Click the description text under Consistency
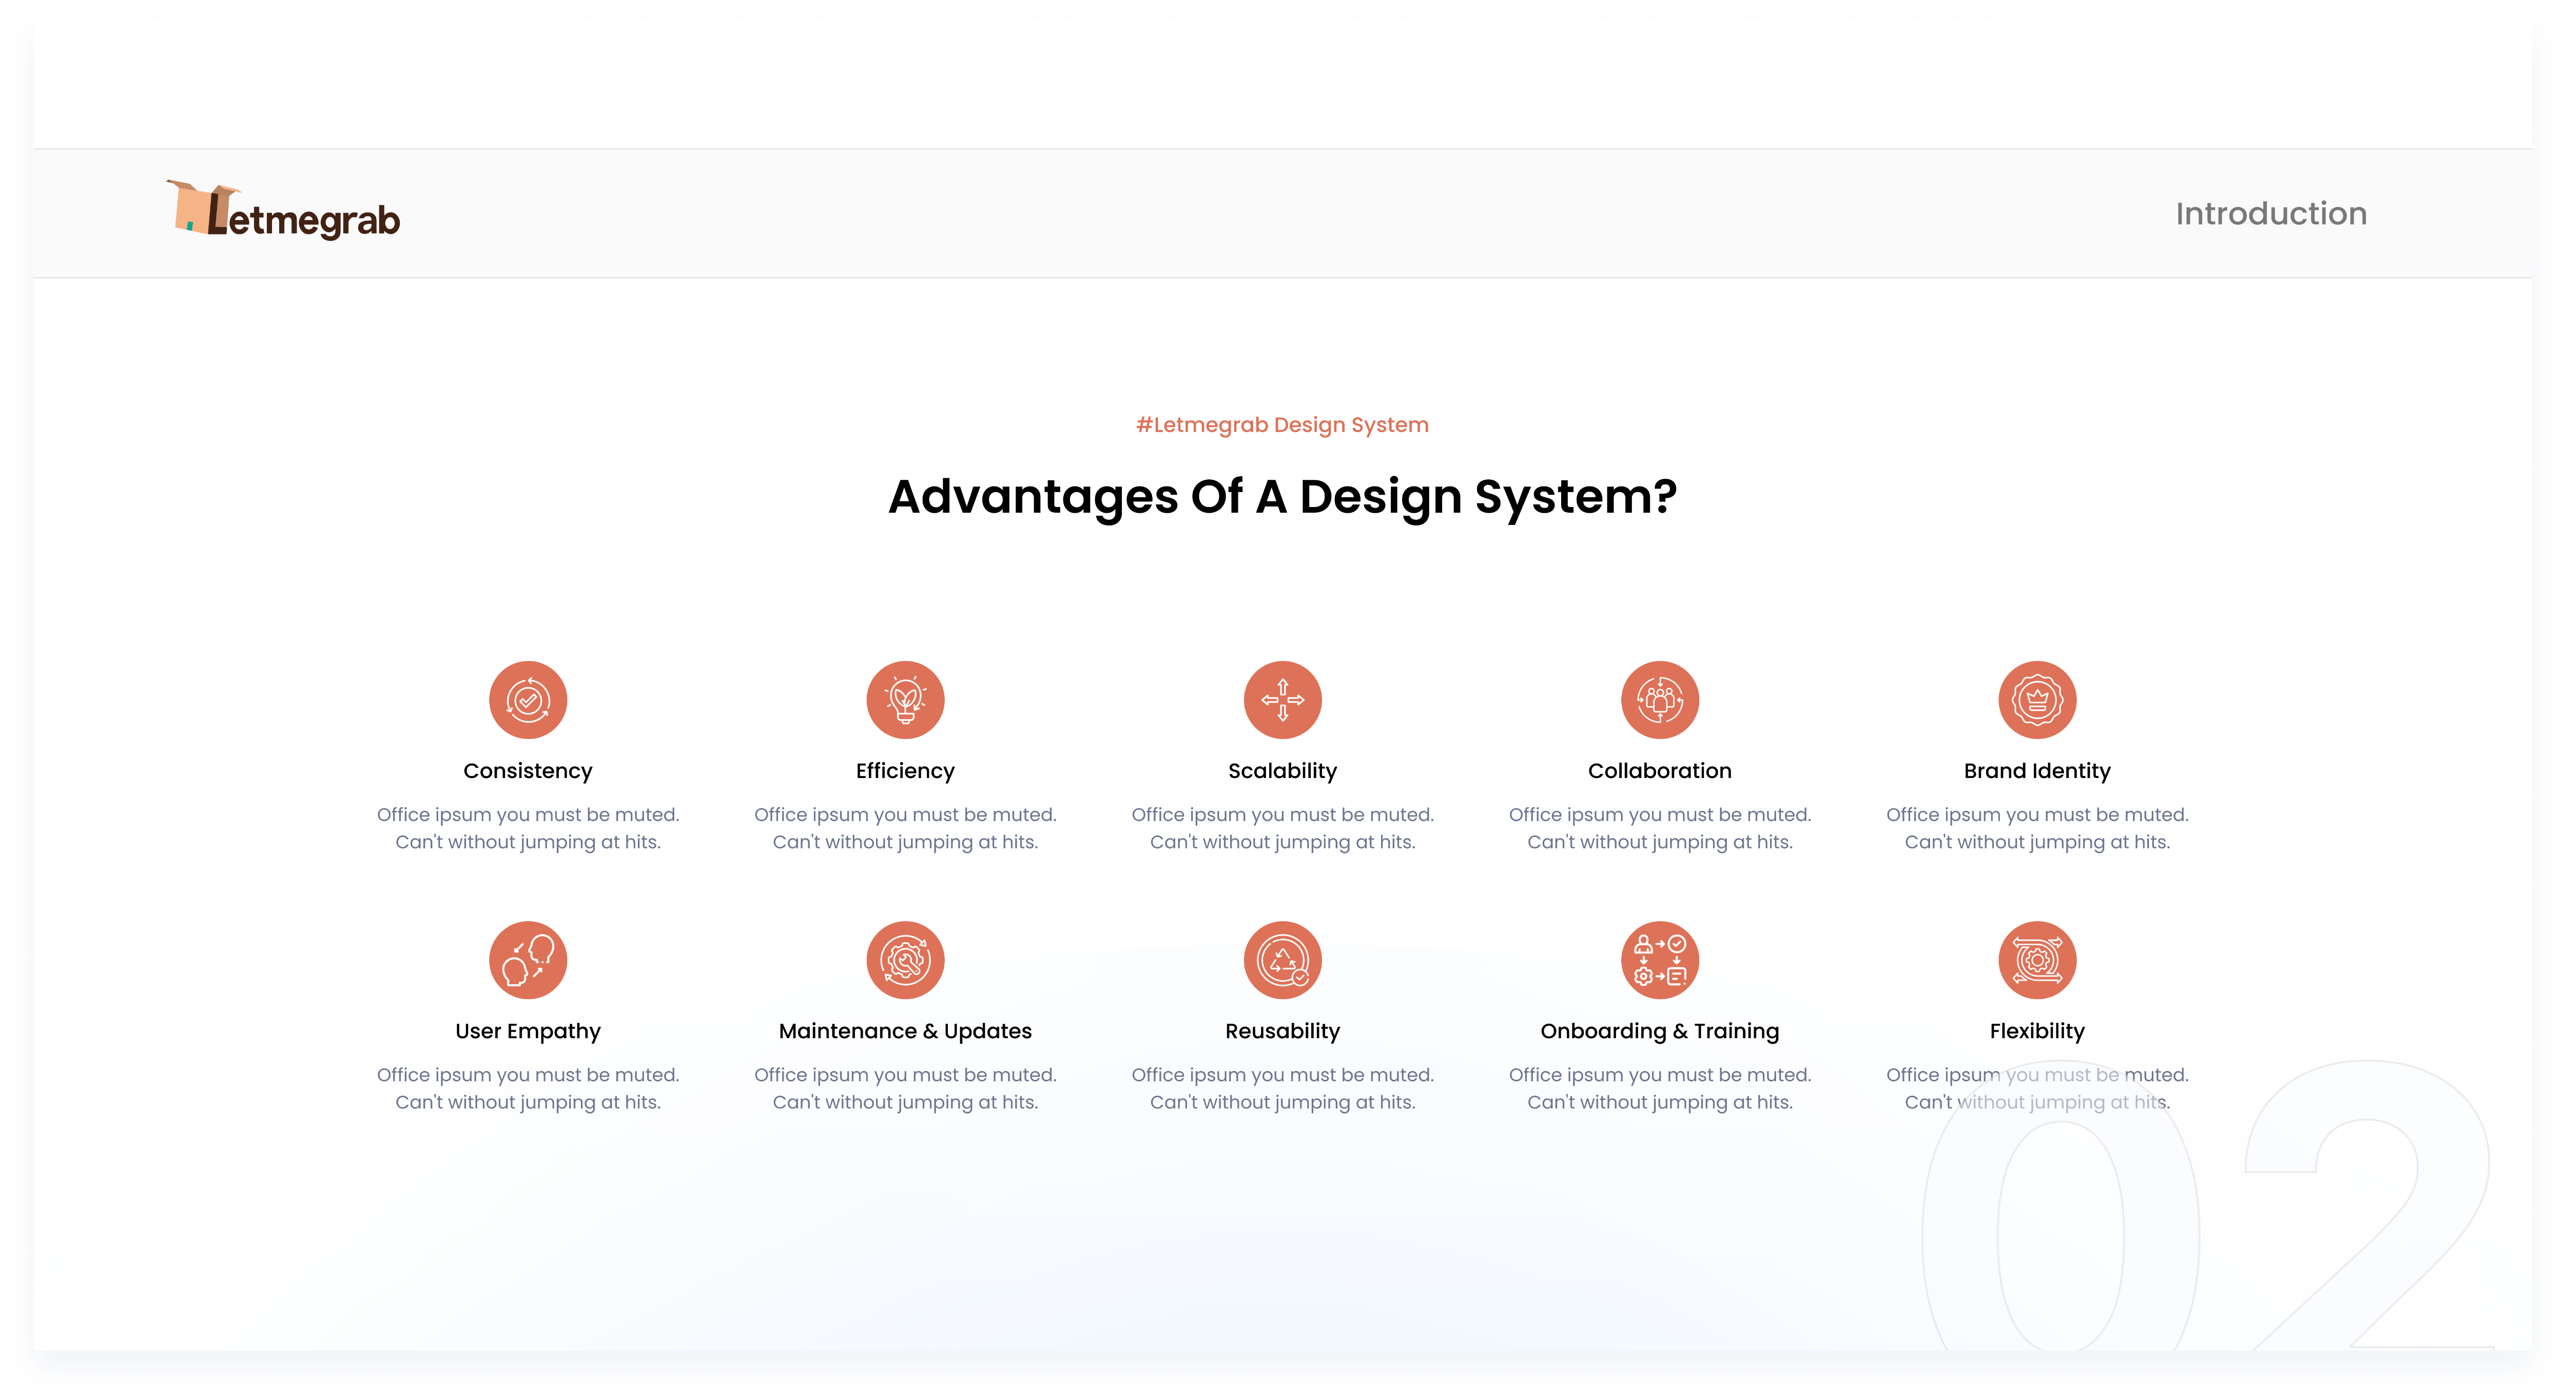Image resolution: width=2566 pixels, height=1400 pixels. click(x=528, y=828)
